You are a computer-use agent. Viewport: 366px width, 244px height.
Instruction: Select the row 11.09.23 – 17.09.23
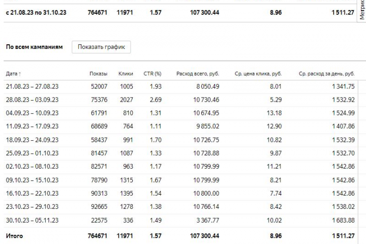tap(180, 127)
